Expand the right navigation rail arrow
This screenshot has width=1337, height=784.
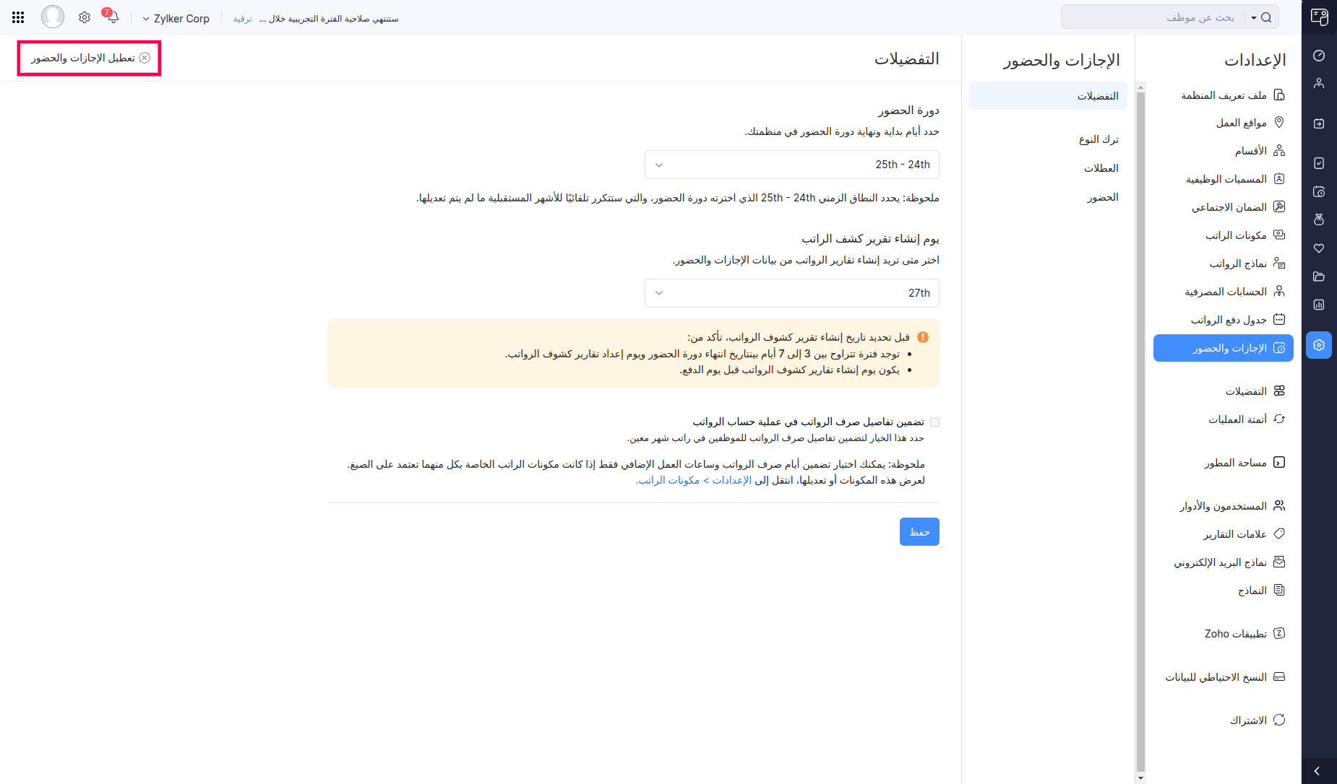click(1317, 771)
